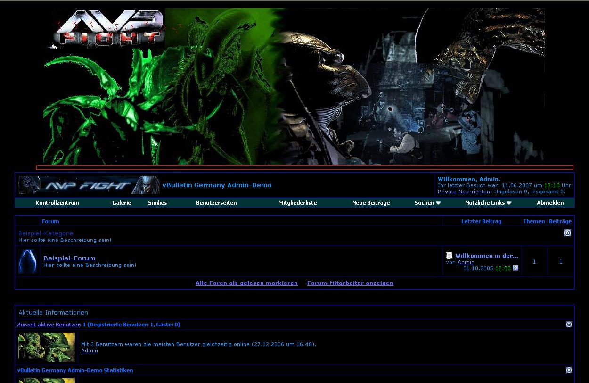Click the post icon beside Willkommen in der...

449,256
